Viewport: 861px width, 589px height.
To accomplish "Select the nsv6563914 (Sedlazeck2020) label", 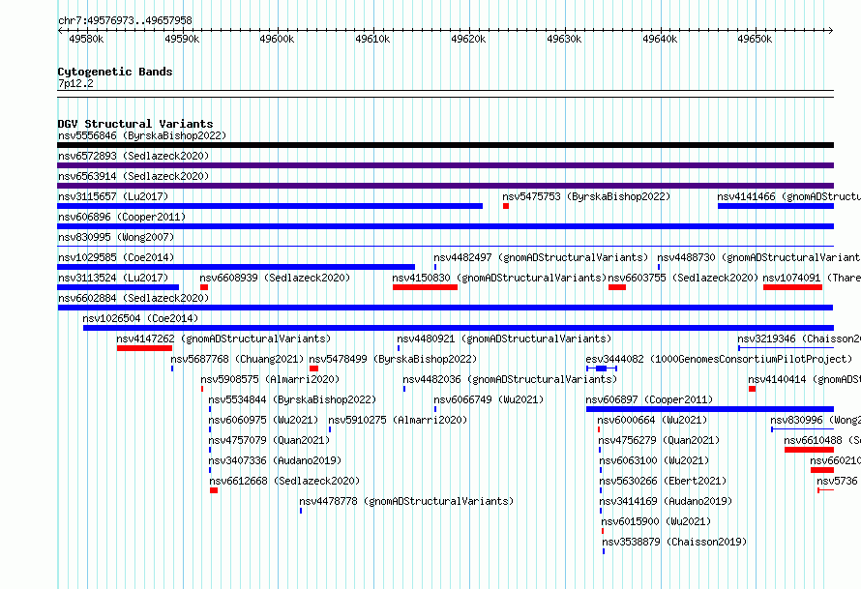I will click(x=134, y=176).
